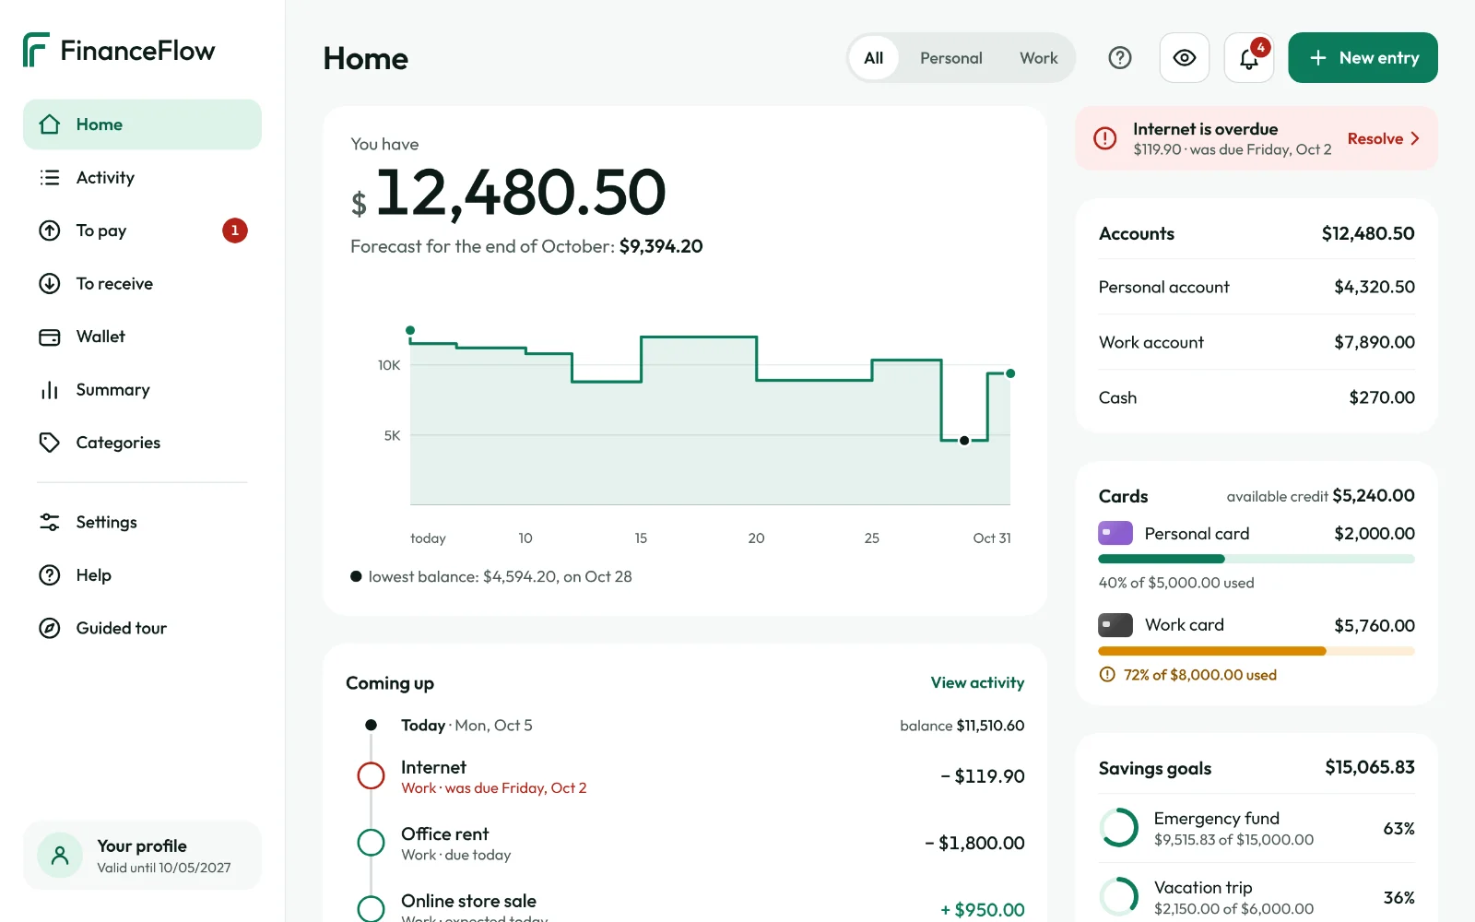Start the Guided tour

point(142,628)
